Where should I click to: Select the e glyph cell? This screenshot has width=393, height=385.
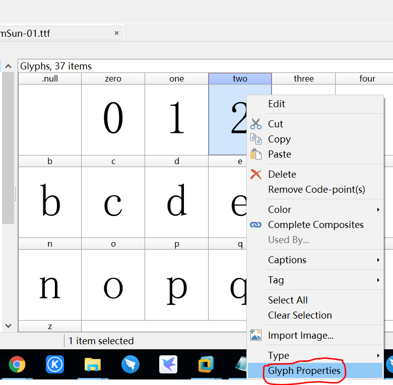pos(228,202)
